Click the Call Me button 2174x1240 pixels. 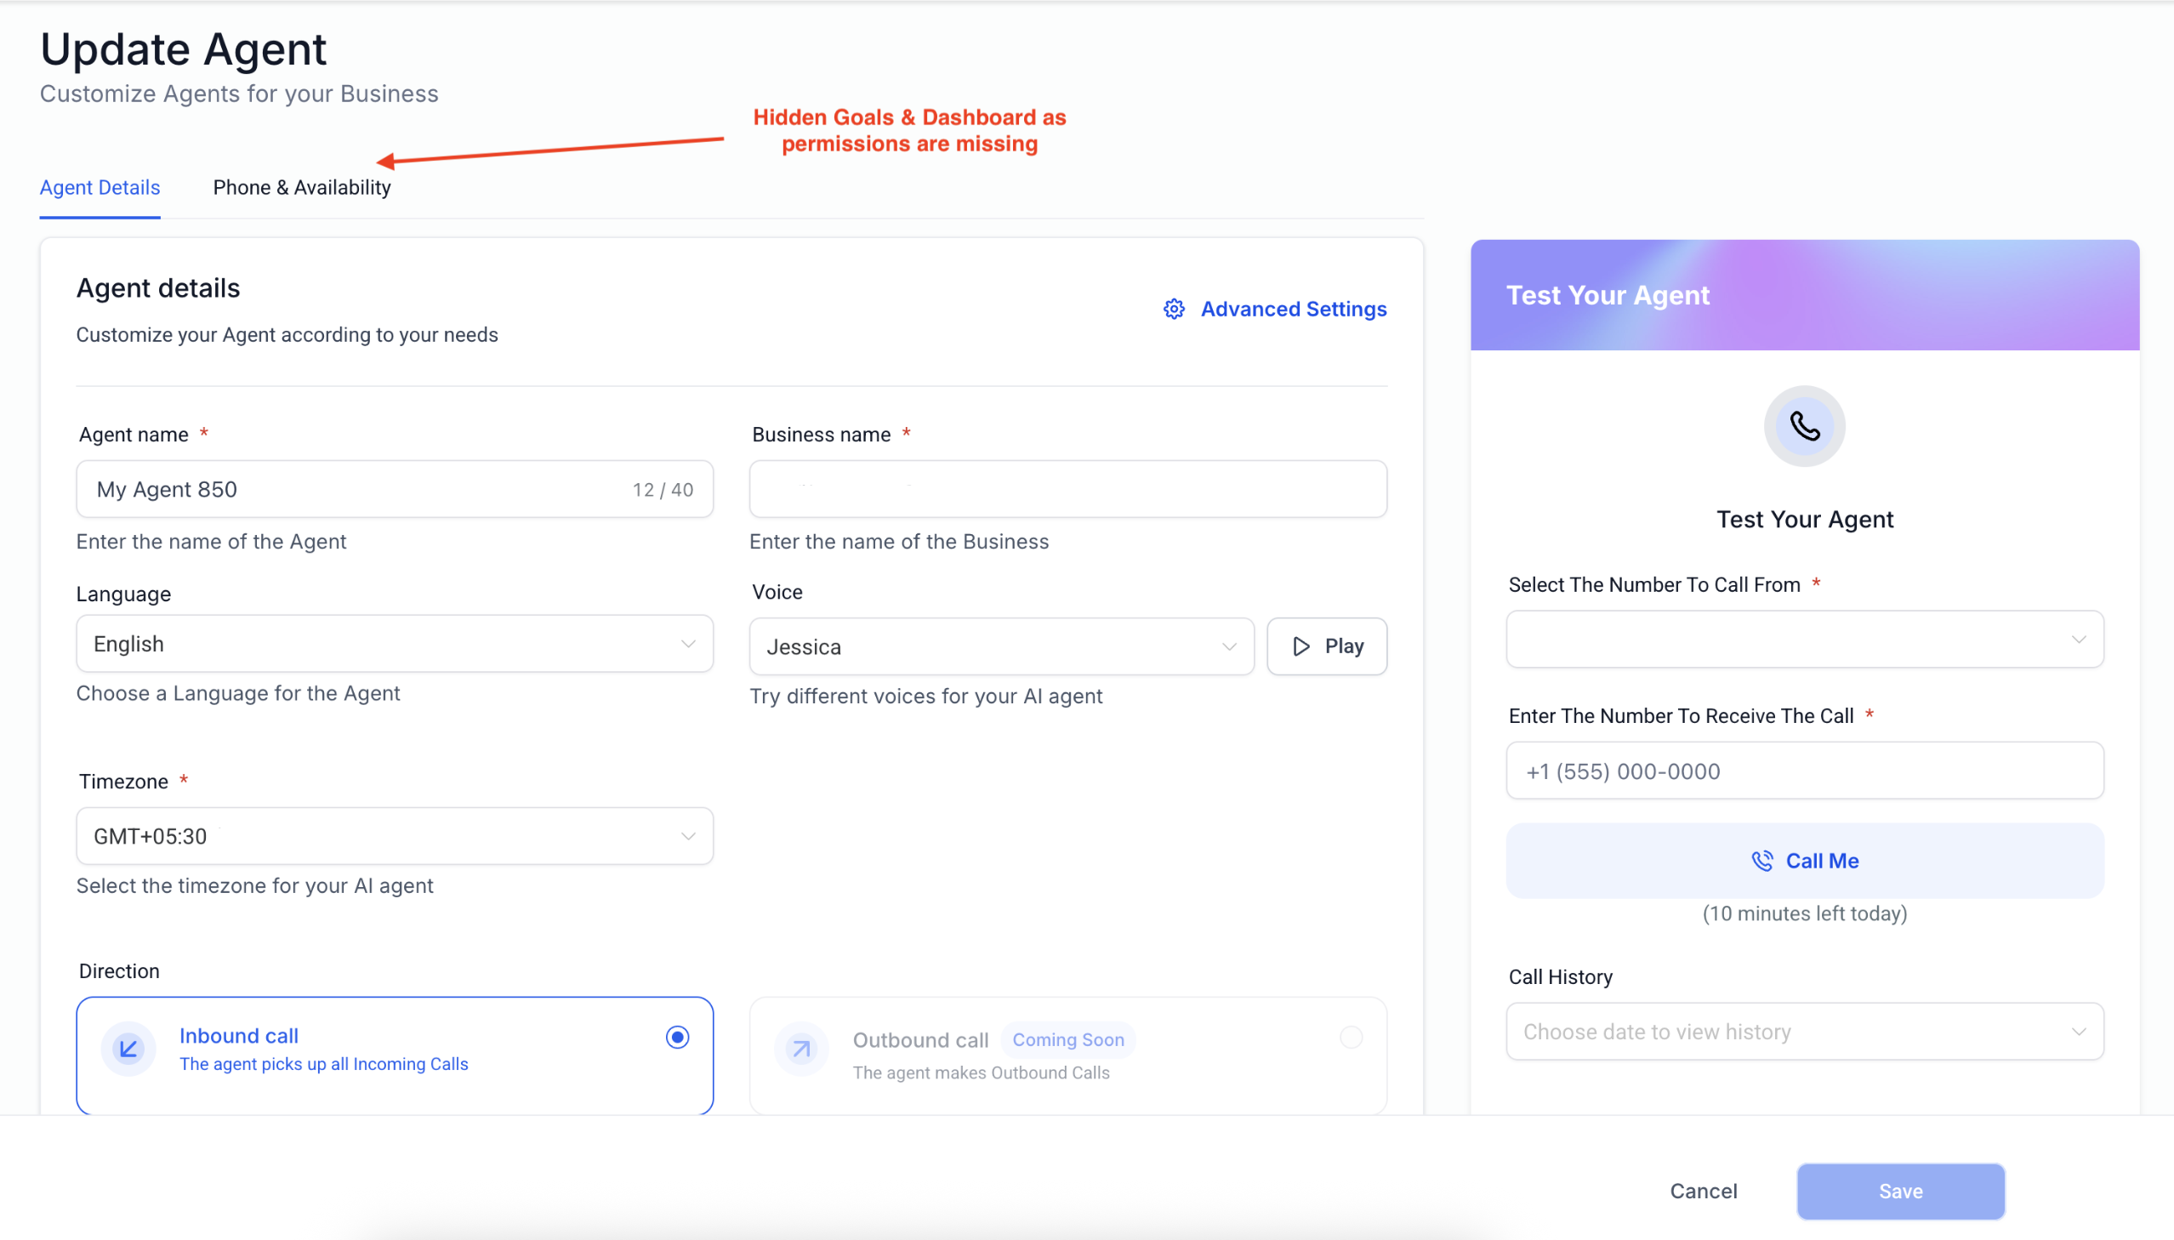pyautogui.click(x=1803, y=861)
